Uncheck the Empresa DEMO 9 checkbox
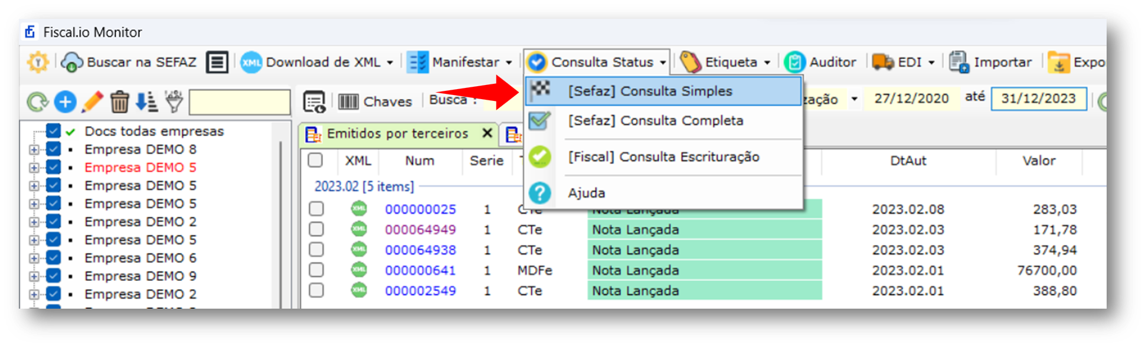The height and width of the screenshot is (347, 1145). (53, 276)
